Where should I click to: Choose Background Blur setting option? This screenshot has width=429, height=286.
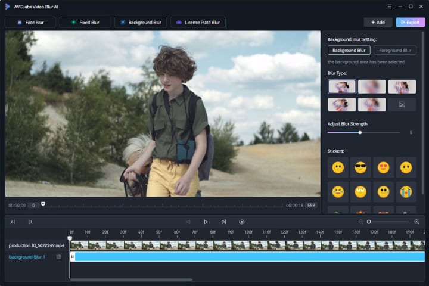point(349,51)
